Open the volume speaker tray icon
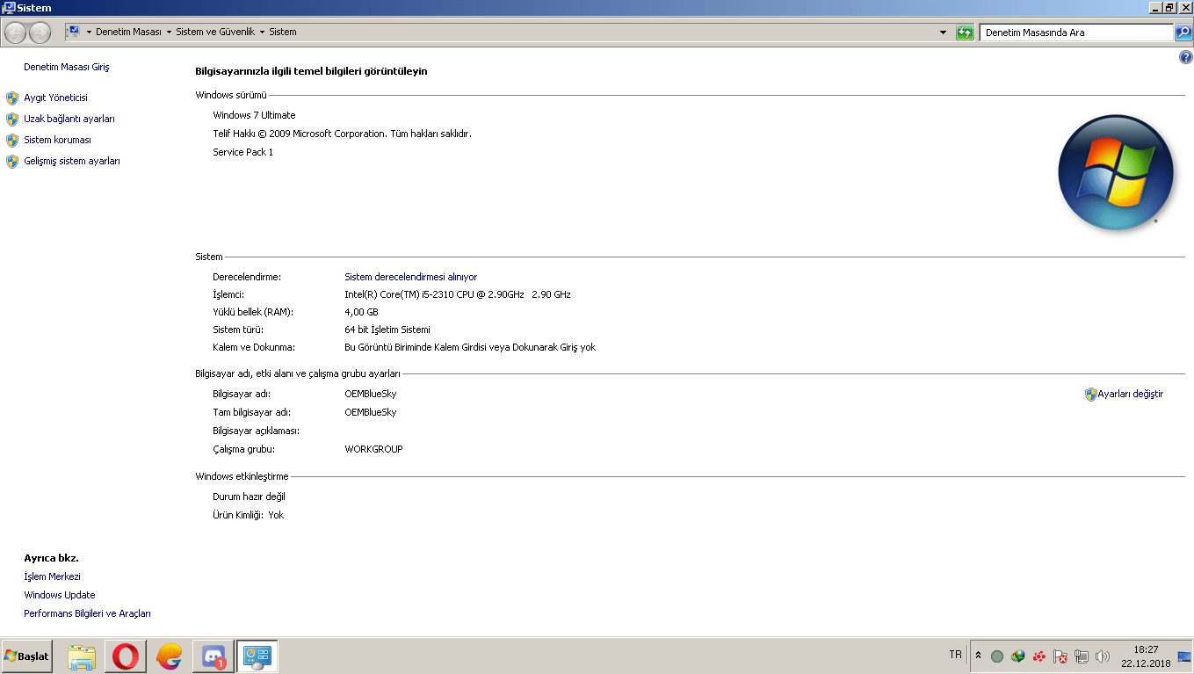The width and height of the screenshot is (1194, 674). (x=1103, y=656)
